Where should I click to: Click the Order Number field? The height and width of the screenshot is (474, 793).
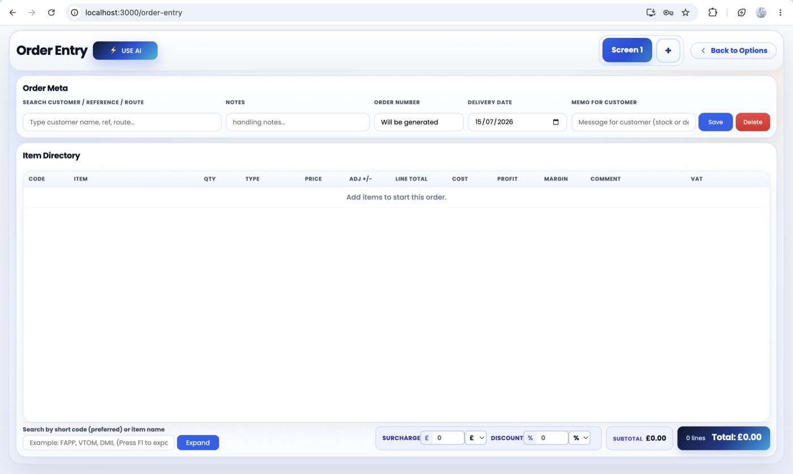tap(419, 122)
